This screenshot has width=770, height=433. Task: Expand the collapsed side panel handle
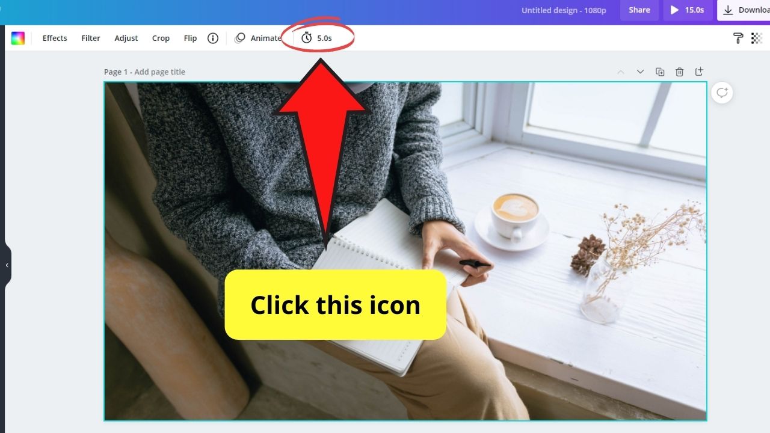[x=7, y=265]
